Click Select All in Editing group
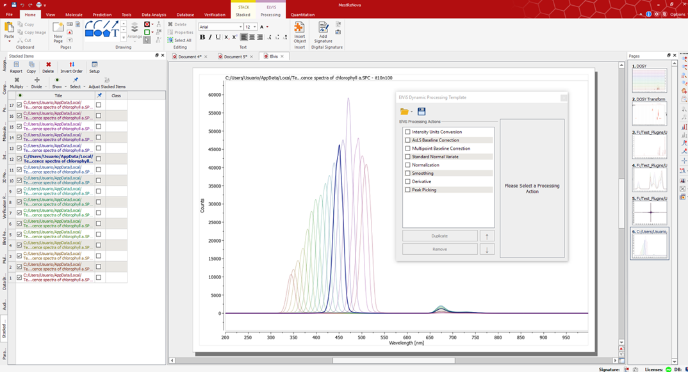This screenshot has height=372, width=688. pyautogui.click(x=179, y=40)
